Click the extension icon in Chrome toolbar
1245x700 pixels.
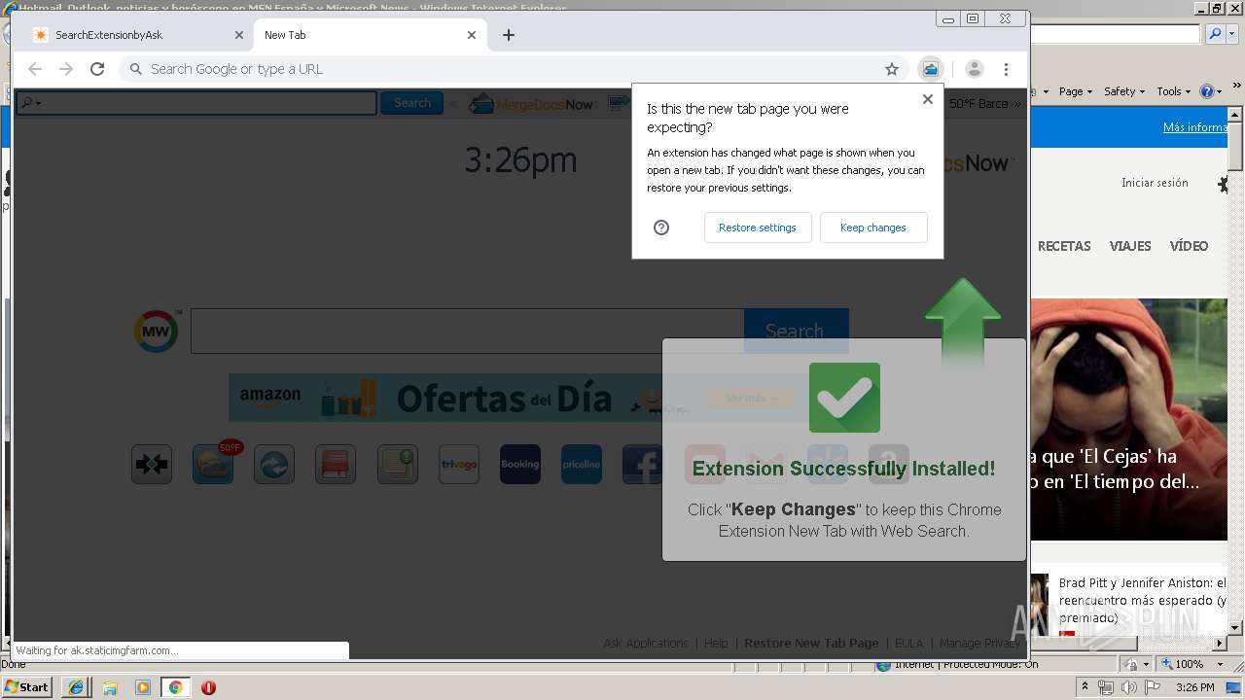931,69
